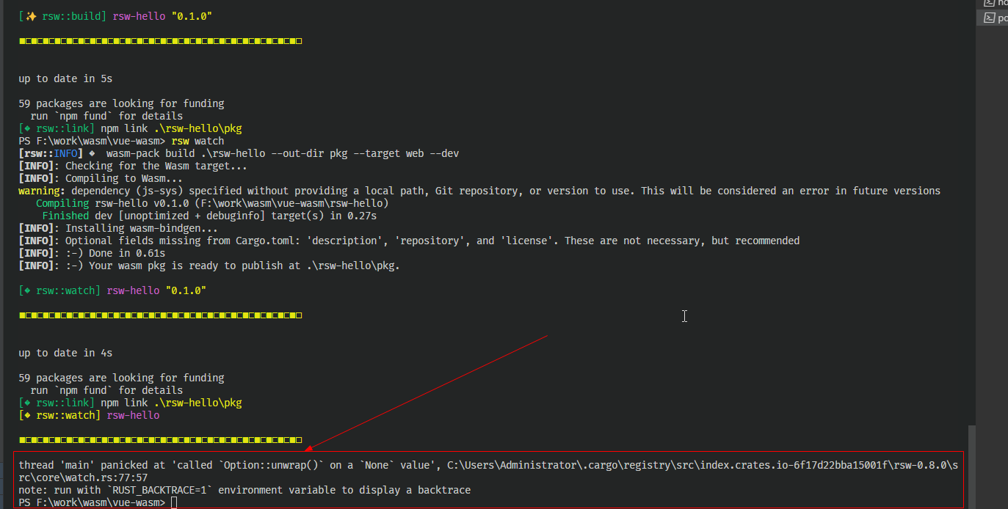The width and height of the screenshot is (1008, 509).
Task: Click the '[✨ rsw::build]' line at top
Action: (115, 16)
